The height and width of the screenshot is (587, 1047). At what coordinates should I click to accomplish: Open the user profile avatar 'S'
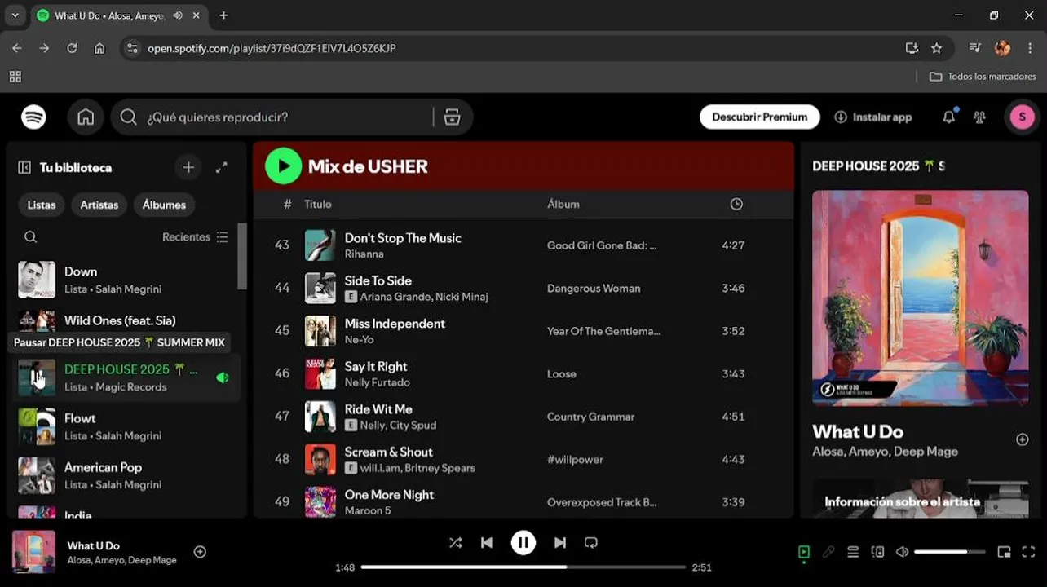pyautogui.click(x=1022, y=117)
